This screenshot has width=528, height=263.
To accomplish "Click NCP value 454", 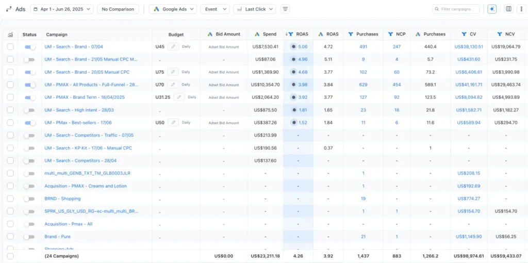I will click(x=397, y=85).
